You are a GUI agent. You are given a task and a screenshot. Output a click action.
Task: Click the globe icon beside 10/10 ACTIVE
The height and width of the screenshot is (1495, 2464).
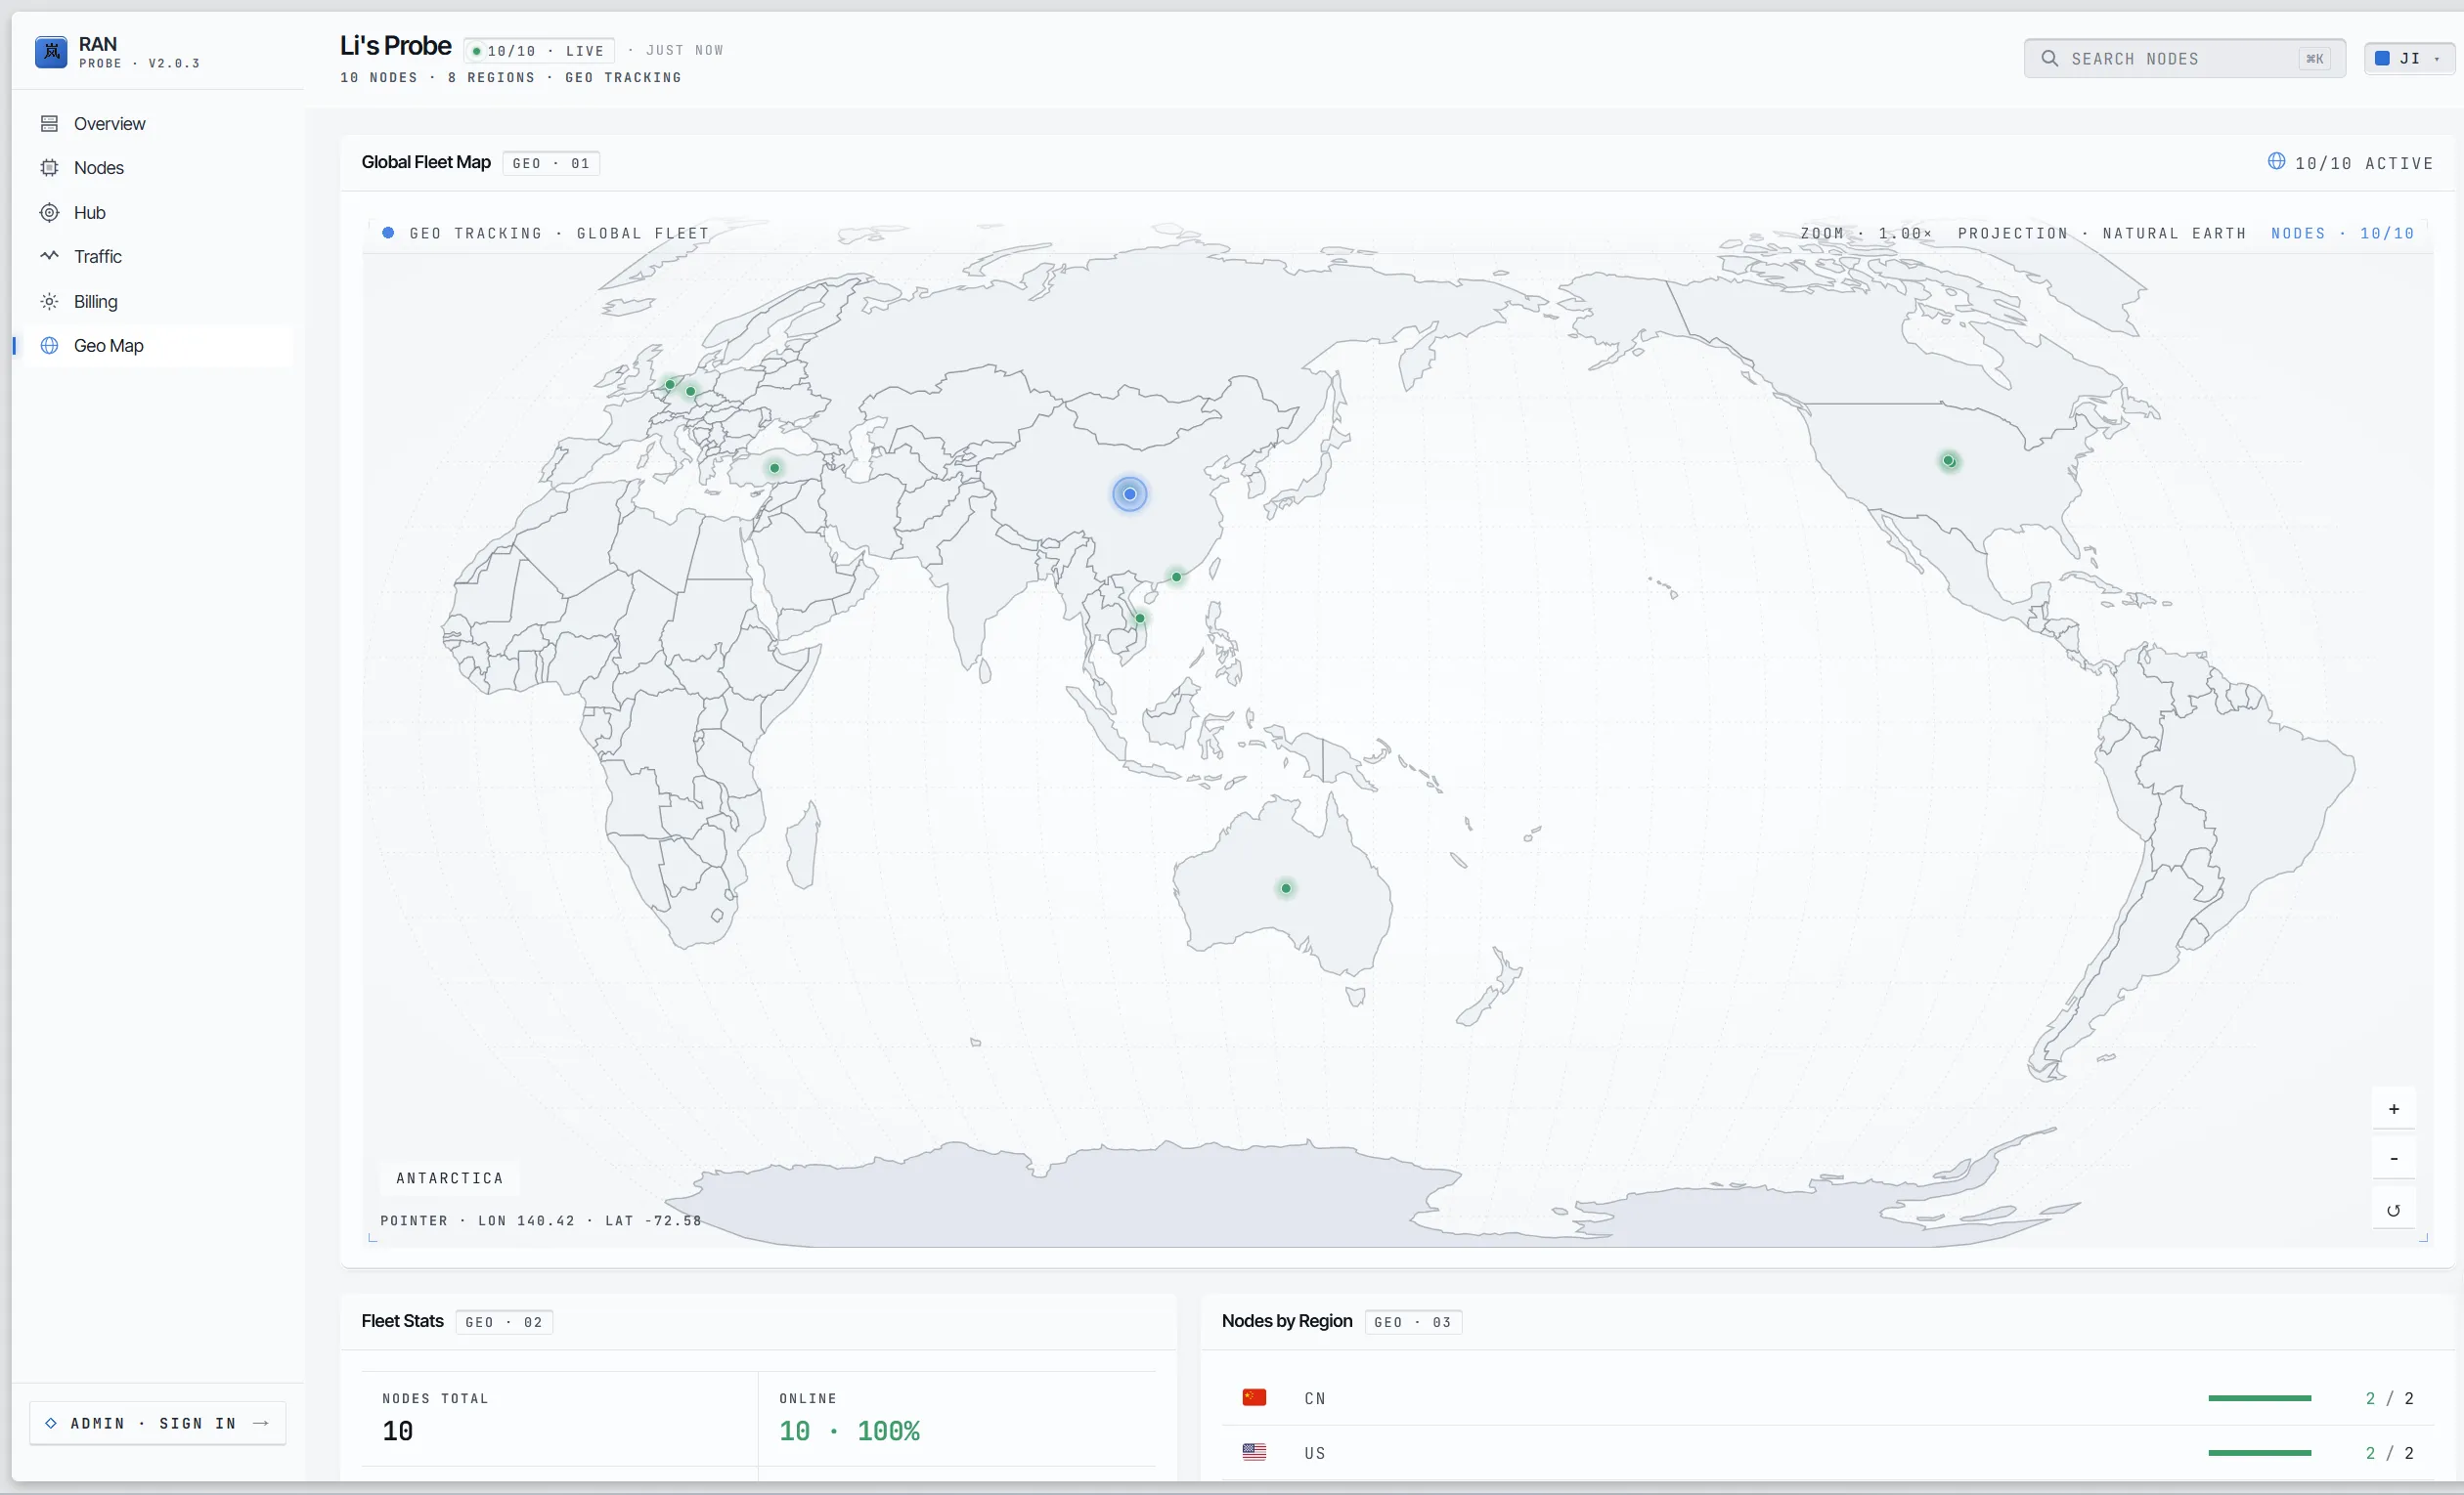click(2277, 162)
